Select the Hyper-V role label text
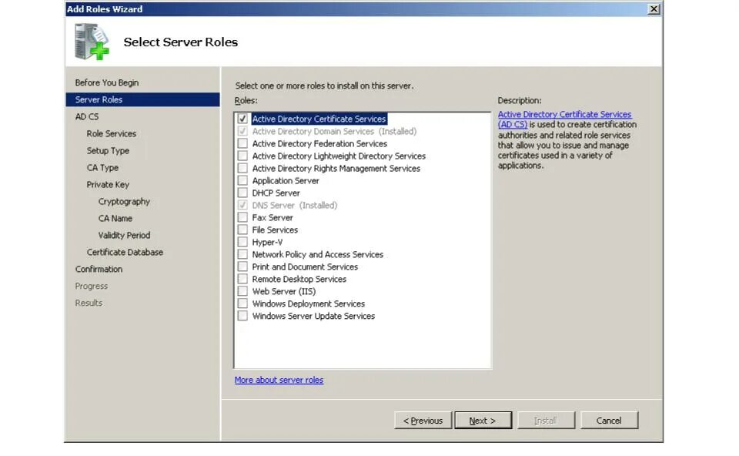The height and width of the screenshot is (456, 739). point(267,242)
